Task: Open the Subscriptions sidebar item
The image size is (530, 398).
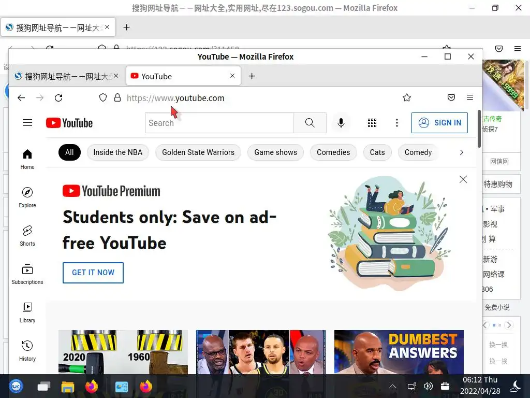Action: 27,274
